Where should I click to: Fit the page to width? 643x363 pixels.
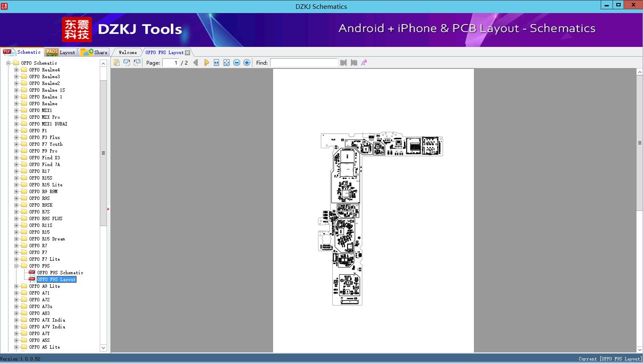(216, 63)
